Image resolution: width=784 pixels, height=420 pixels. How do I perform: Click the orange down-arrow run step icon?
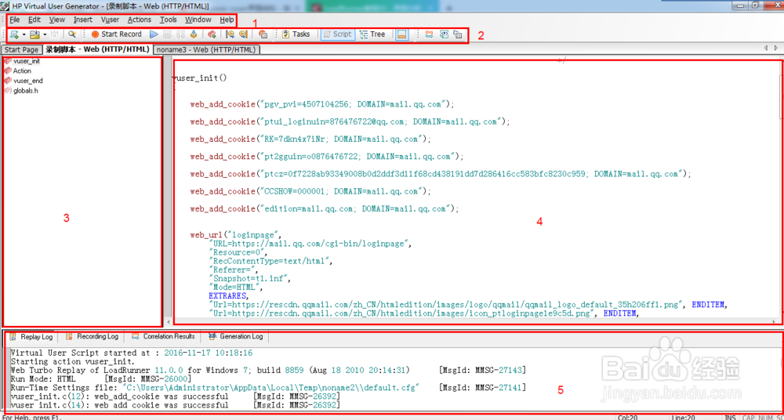point(193,34)
